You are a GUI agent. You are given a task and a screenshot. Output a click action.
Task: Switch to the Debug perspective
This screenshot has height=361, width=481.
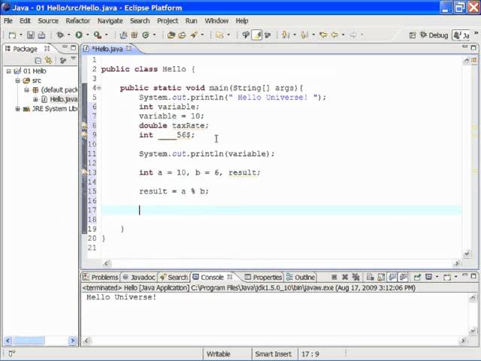coord(434,35)
